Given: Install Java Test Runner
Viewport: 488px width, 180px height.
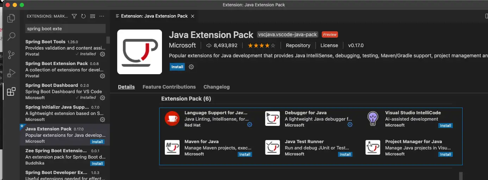Looking at the screenshot, I should 345,154.
